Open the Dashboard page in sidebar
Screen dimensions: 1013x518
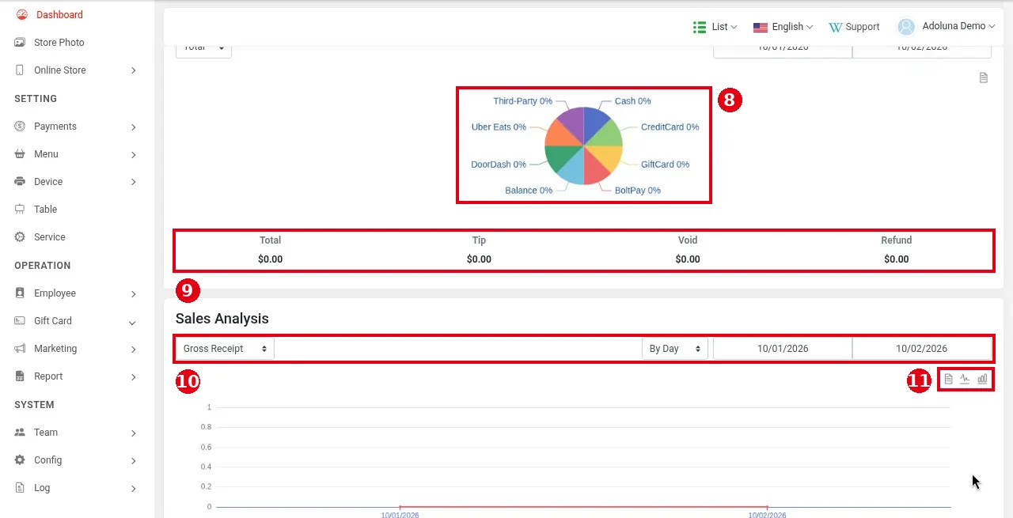click(x=59, y=14)
